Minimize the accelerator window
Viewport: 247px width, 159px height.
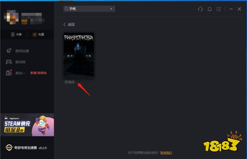coord(231,9)
